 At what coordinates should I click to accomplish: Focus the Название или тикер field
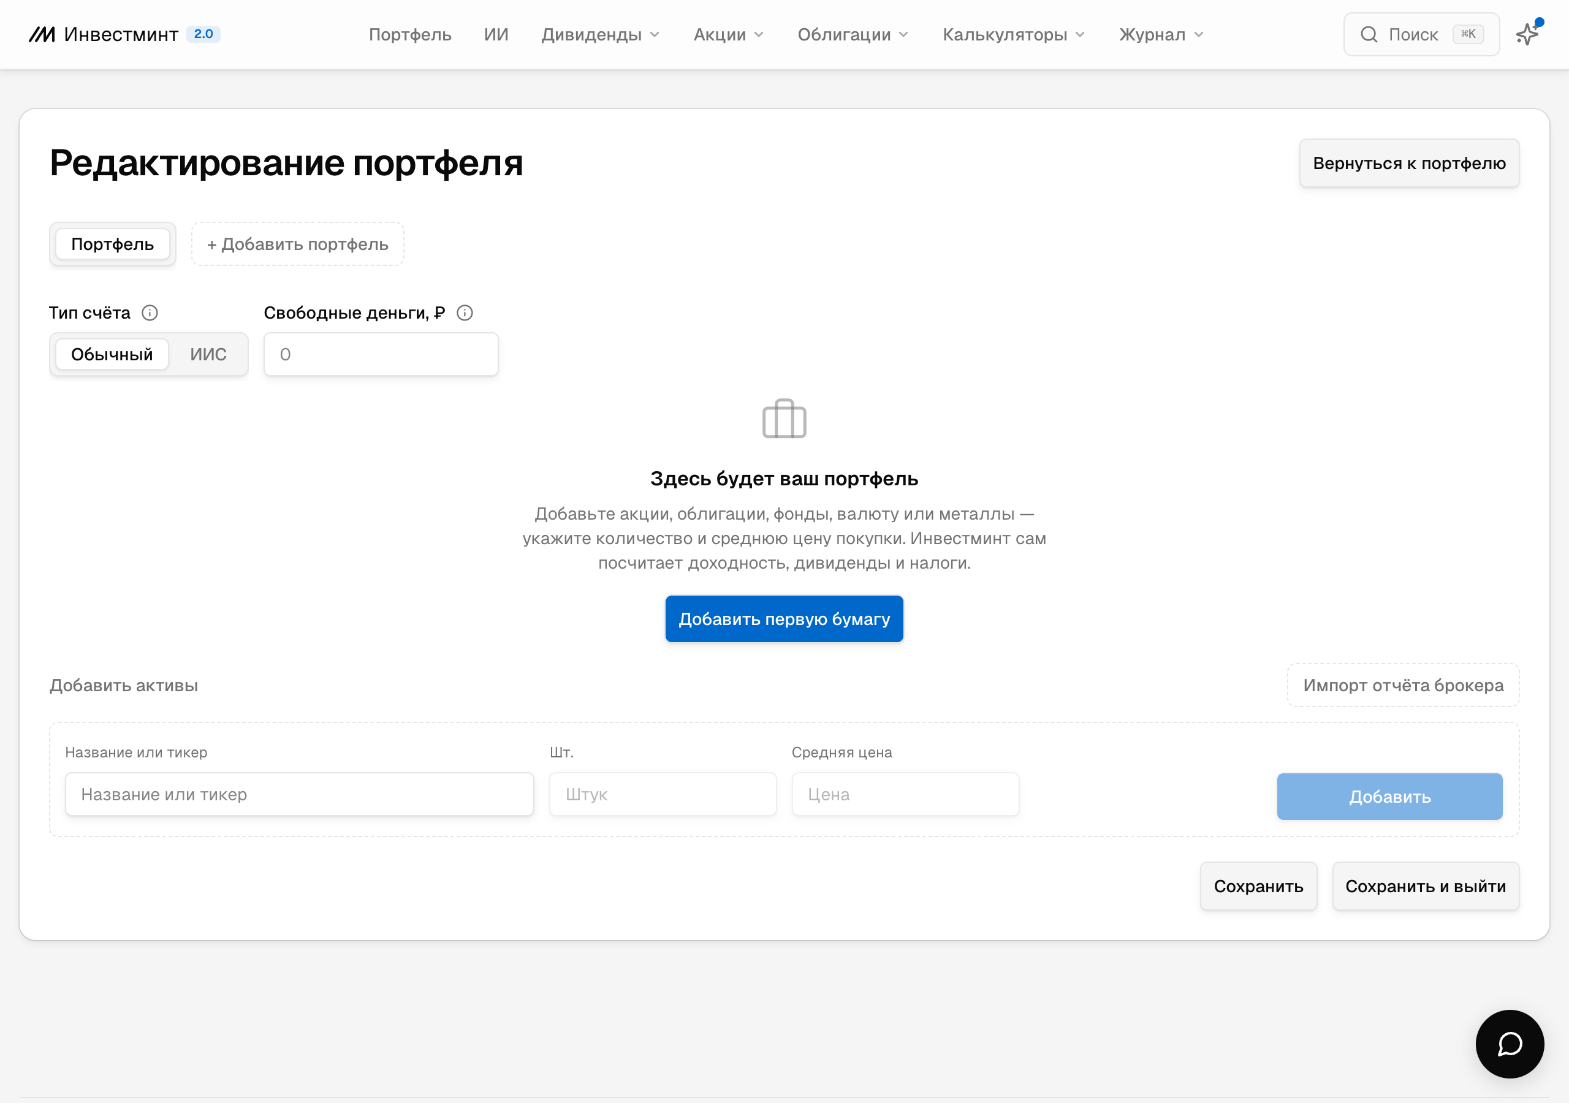coord(299,794)
